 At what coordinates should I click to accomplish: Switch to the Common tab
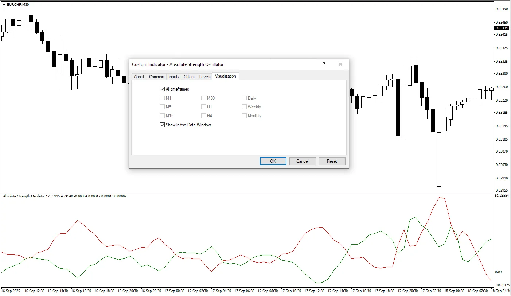tap(156, 76)
